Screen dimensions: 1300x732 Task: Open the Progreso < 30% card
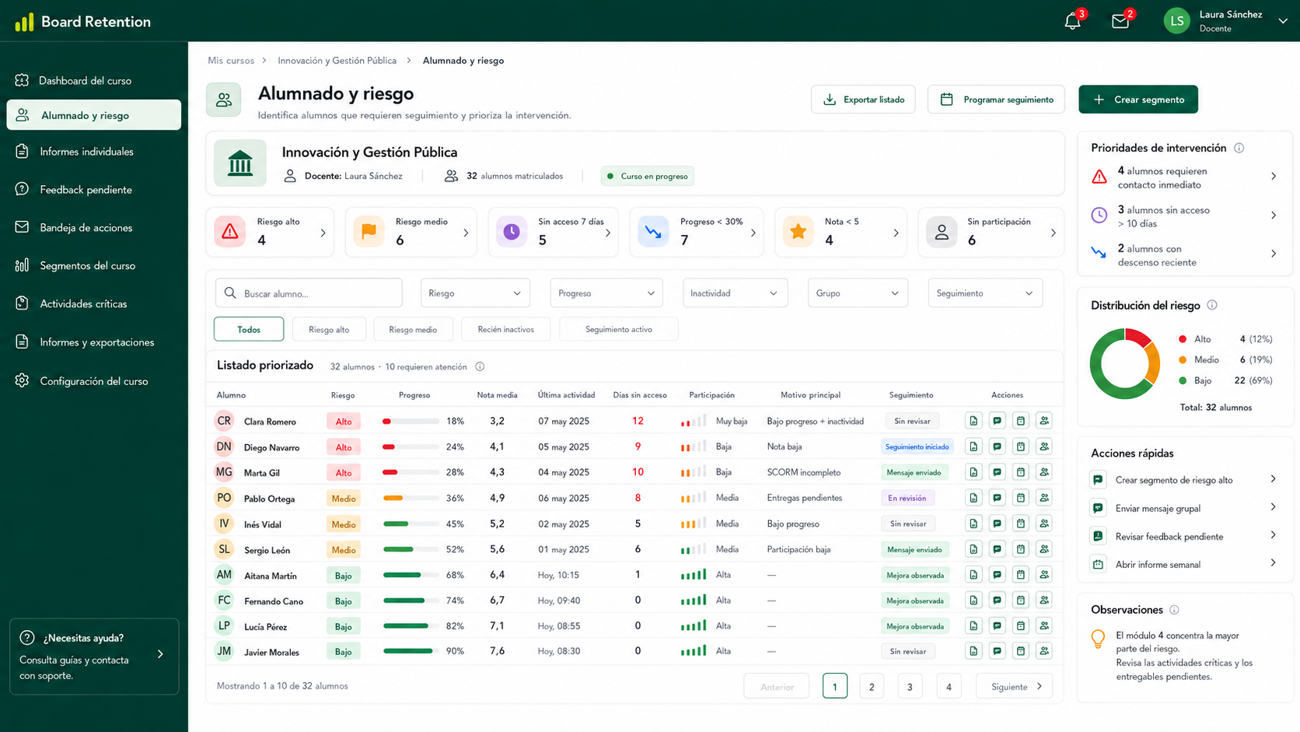pos(697,232)
